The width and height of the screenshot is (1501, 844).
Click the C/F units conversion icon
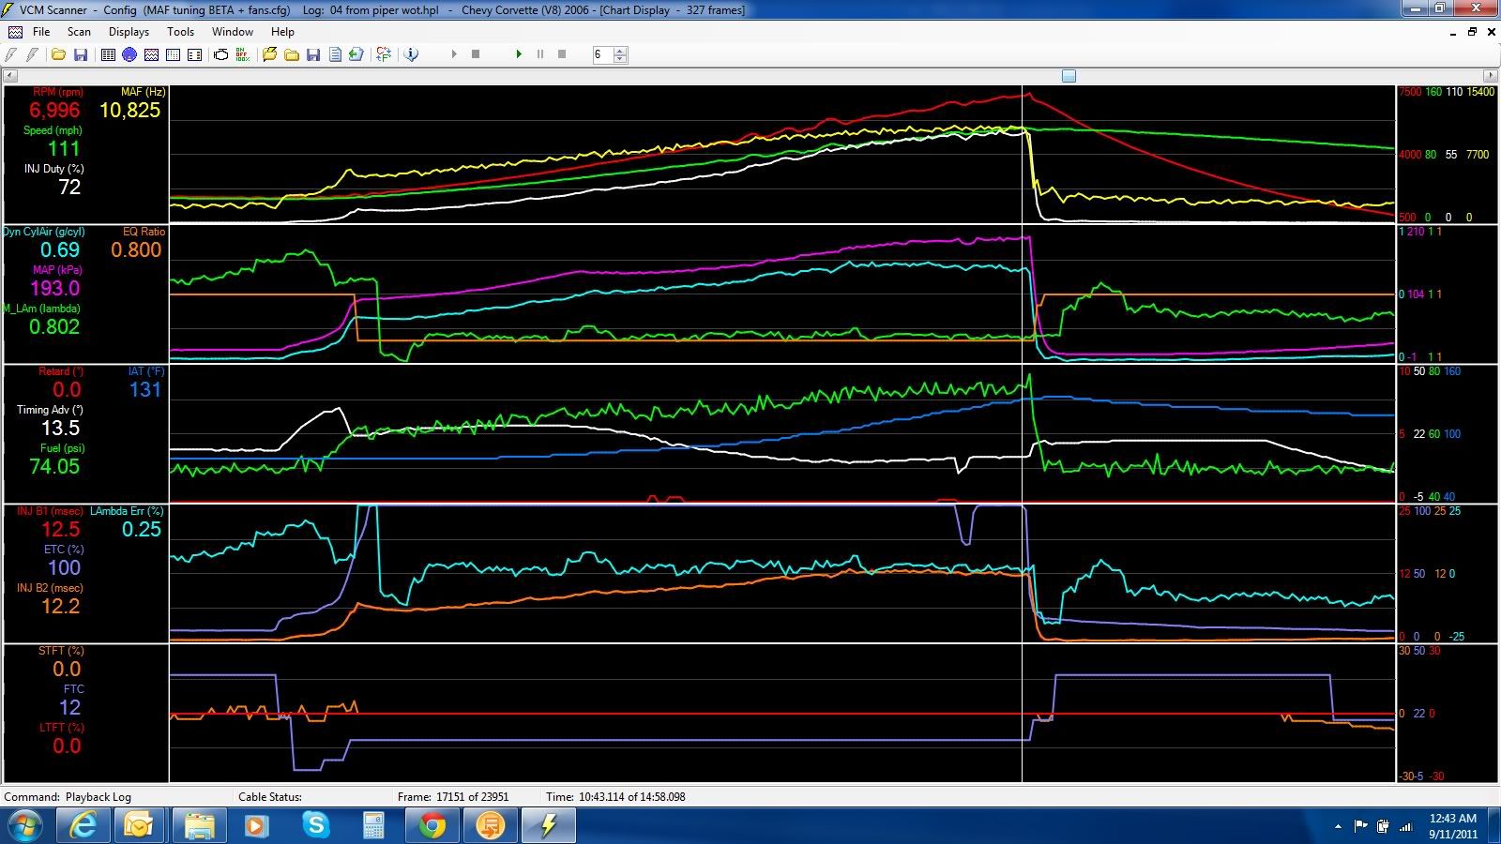(x=384, y=54)
